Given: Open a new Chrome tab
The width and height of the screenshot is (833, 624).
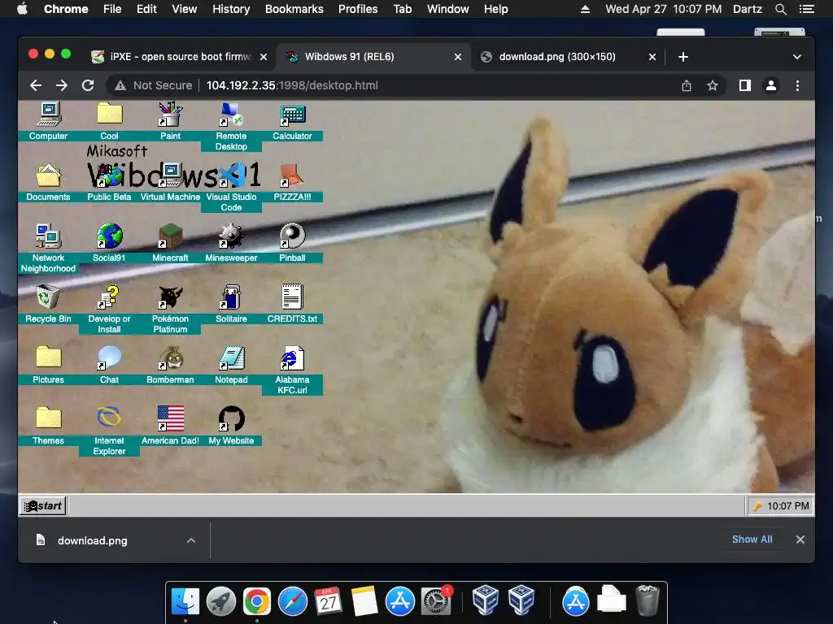Looking at the screenshot, I should click(x=683, y=57).
